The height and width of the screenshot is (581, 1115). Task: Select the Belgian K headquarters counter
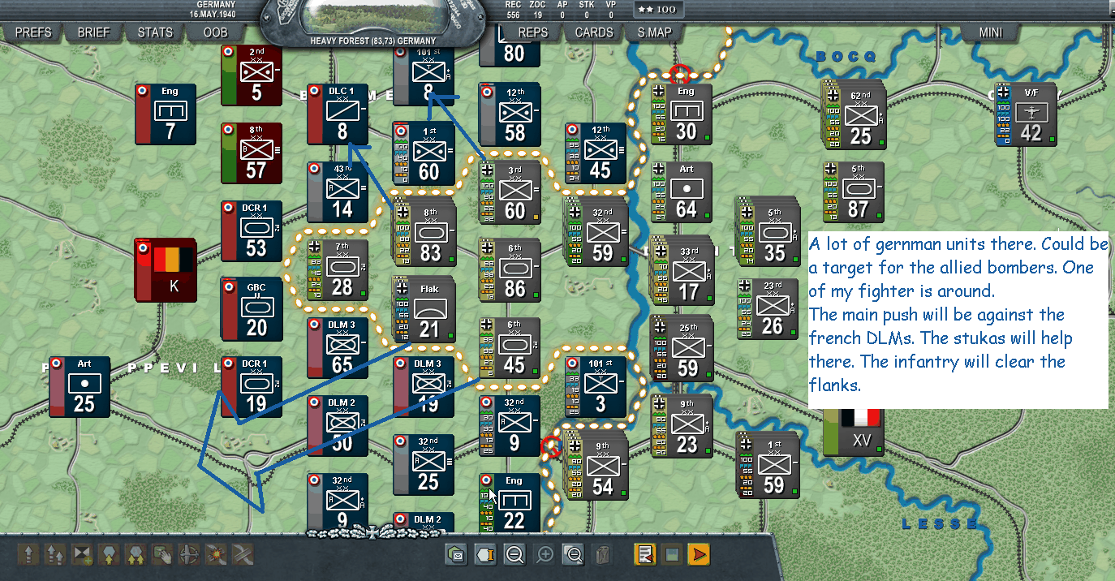[x=166, y=270]
